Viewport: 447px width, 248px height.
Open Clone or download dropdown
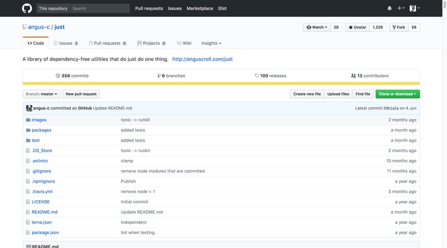[398, 94]
